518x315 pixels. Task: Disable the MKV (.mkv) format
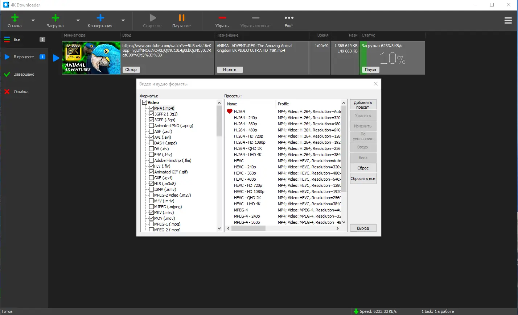(151, 212)
